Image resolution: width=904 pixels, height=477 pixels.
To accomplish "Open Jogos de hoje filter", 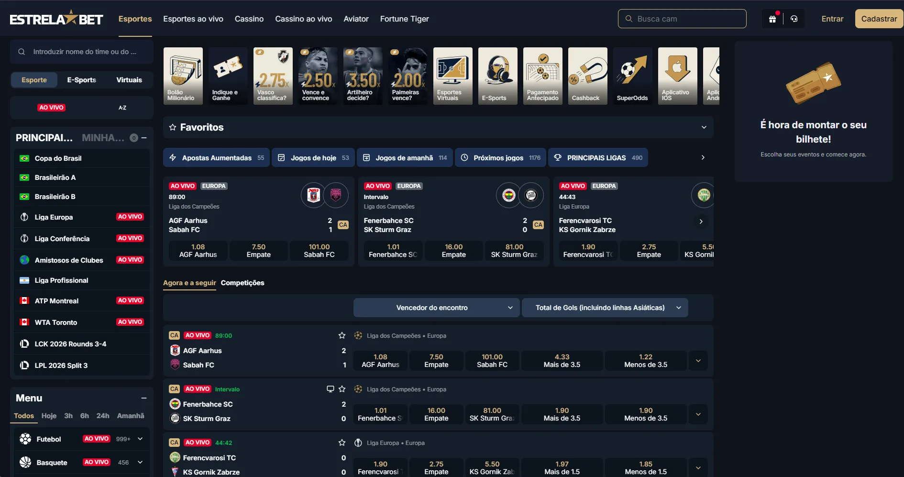I will (313, 157).
